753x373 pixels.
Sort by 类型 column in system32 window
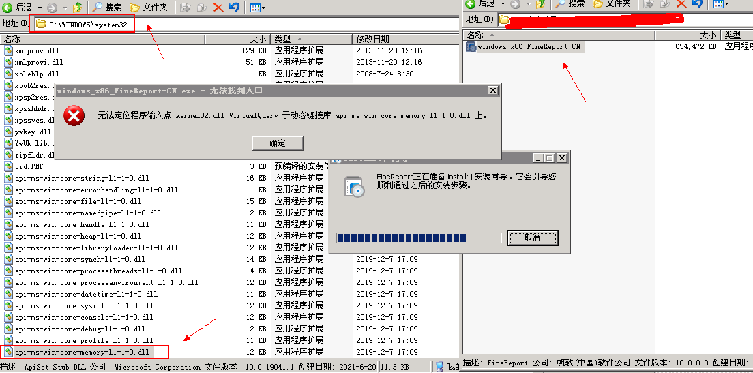tap(311, 40)
